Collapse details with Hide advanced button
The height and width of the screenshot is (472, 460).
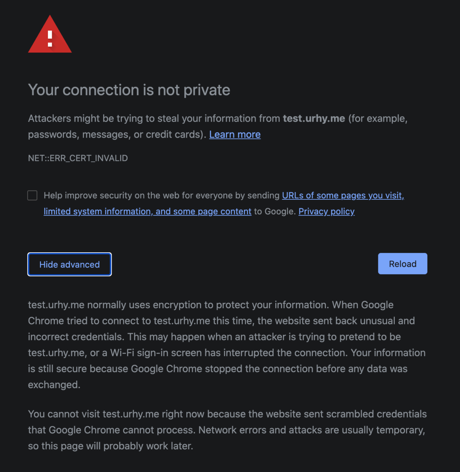tap(69, 264)
